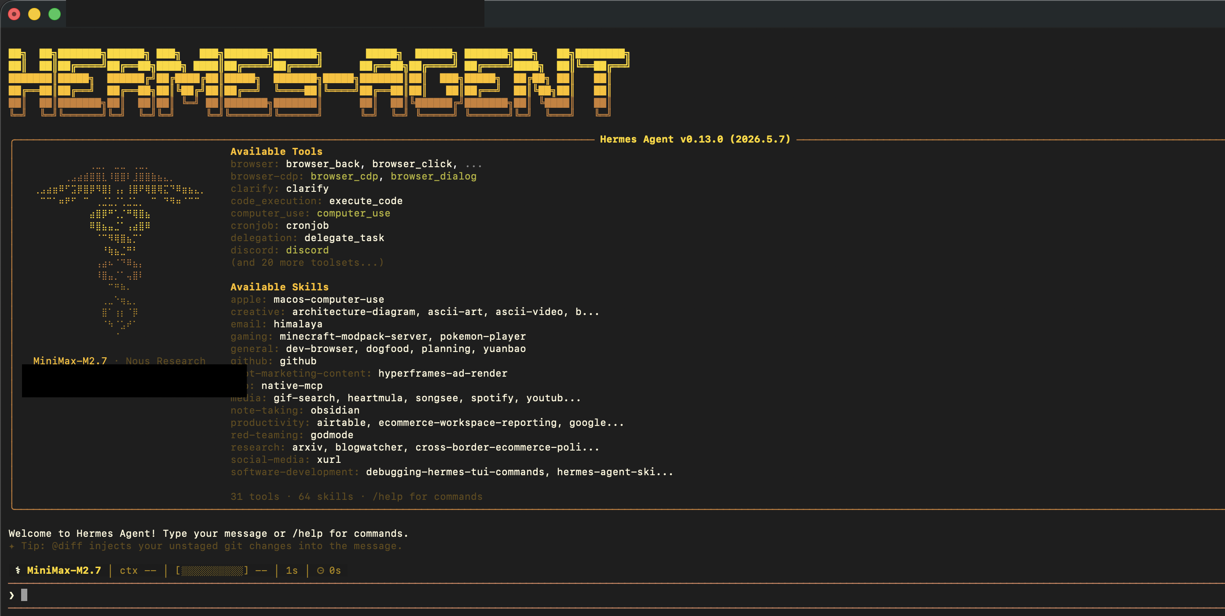This screenshot has width=1225, height=616.
Task: Click 'minecraft-modpack-server' skill
Action: (353, 336)
